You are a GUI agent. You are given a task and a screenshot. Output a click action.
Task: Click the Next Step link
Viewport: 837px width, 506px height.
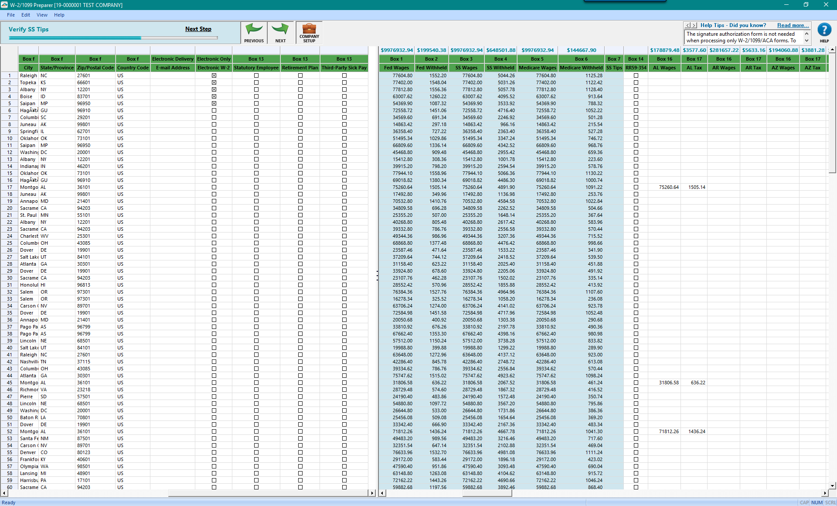pyautogui.click(x=198, y=29)
